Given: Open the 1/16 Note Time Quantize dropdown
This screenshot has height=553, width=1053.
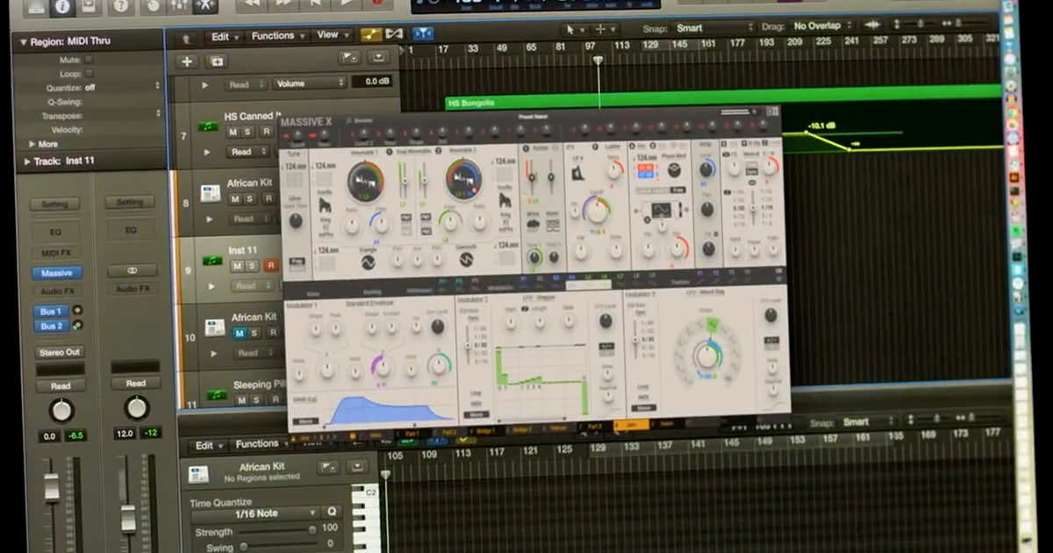Looking at the screenshot, I should coord(254,513).
